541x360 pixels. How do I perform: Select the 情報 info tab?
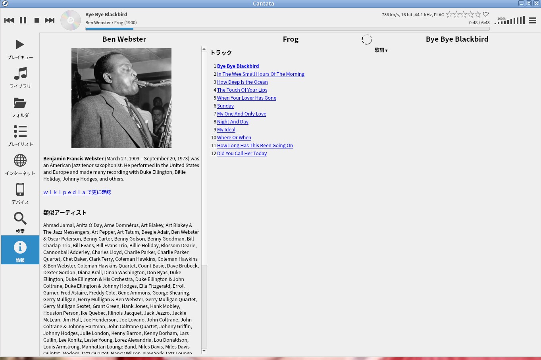click(x=20, y=250)
